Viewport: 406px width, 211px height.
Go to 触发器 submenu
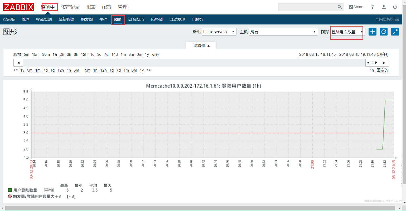point(87,19)
